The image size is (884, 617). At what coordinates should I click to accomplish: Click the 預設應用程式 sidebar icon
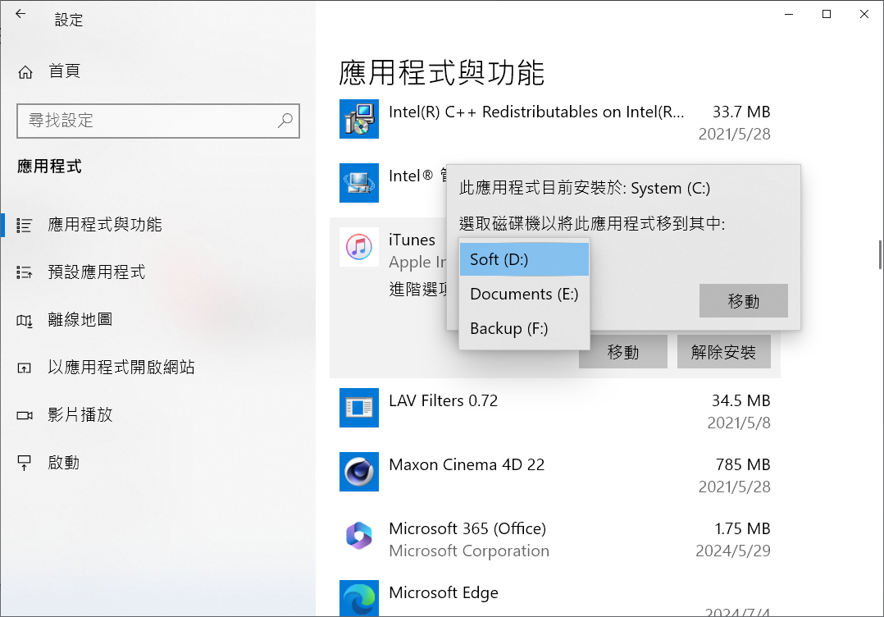point(25,273)
